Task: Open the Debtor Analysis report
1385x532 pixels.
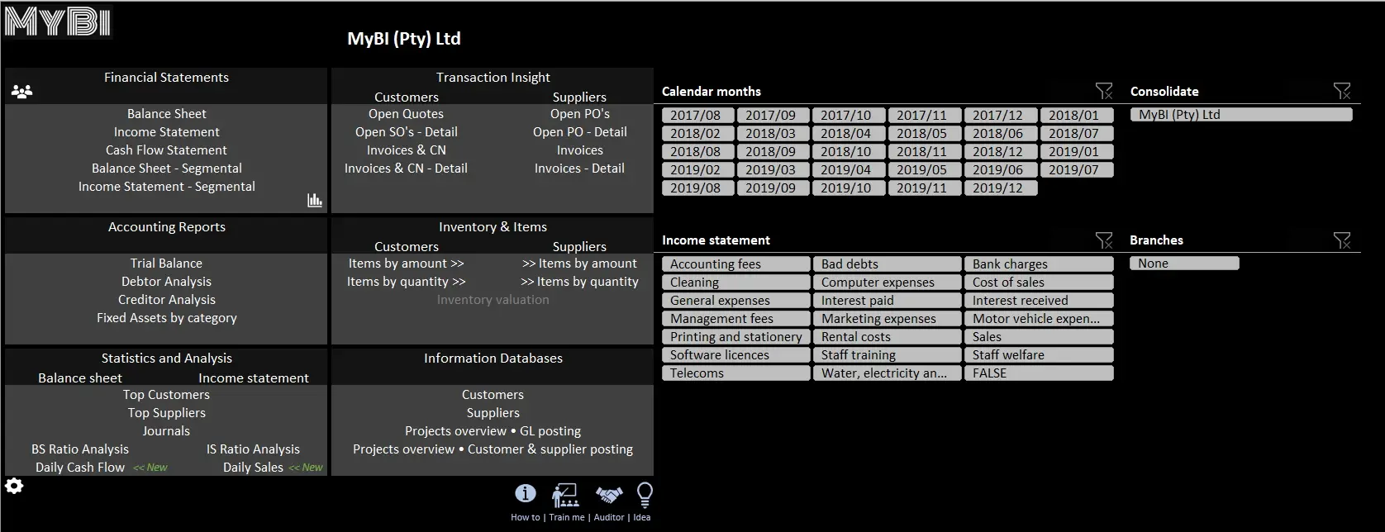Action: (167, 282)
